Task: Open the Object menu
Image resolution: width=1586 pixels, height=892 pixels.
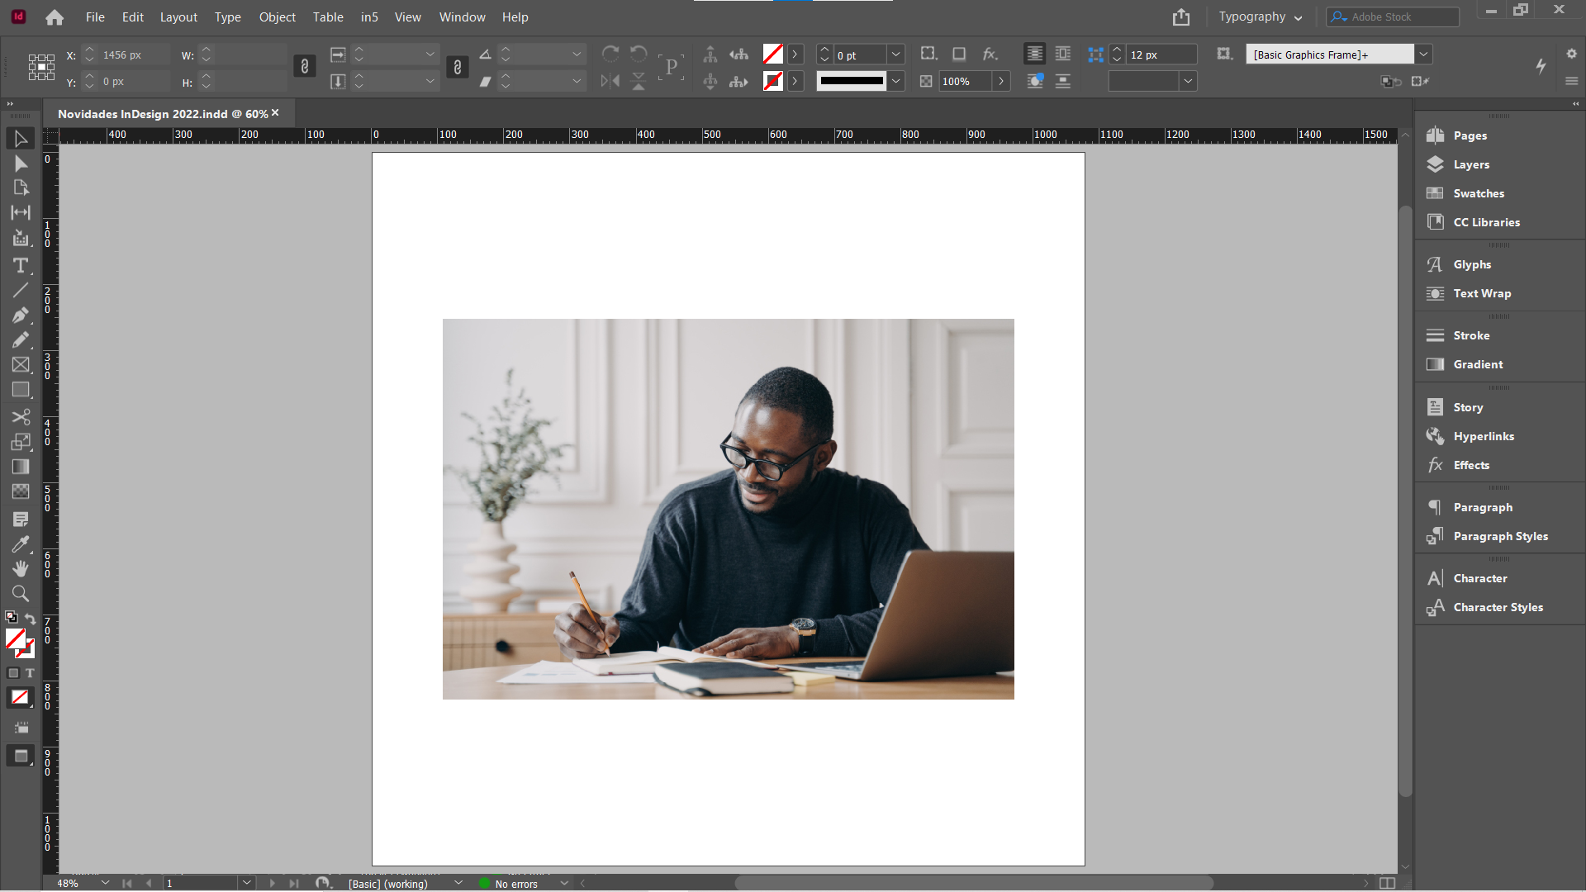Action: (x=277, y=17)
